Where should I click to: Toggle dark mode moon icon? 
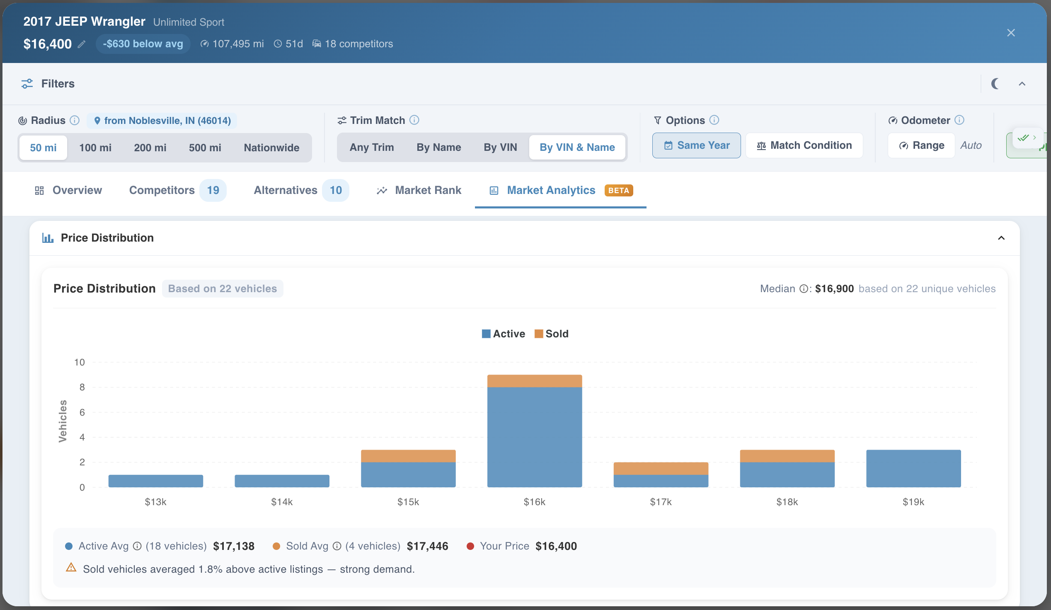tap(995, 84)
